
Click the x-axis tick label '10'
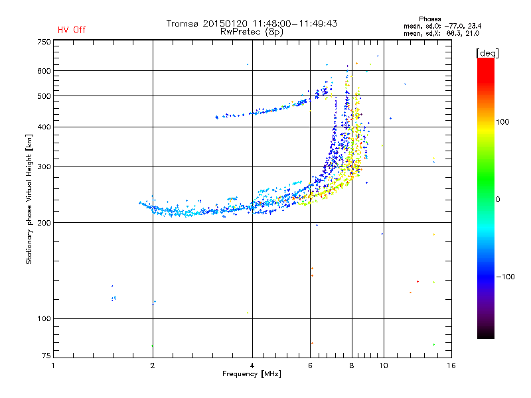(x=384, y=365)
